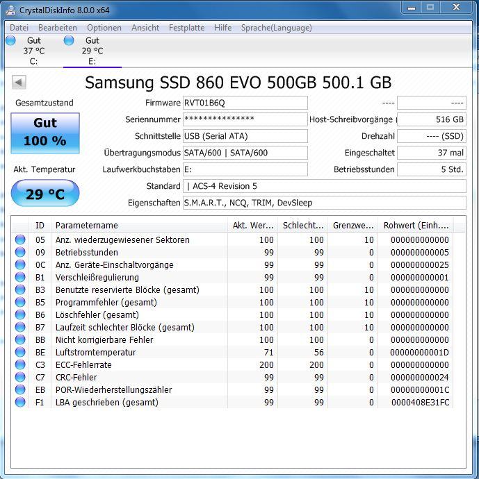Open the Hilfe menu
The image size is (479, 479).
222,28
